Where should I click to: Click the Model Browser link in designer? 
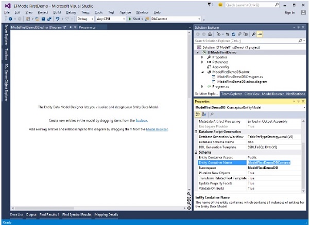pyautogui.click(x=157, y=129)
